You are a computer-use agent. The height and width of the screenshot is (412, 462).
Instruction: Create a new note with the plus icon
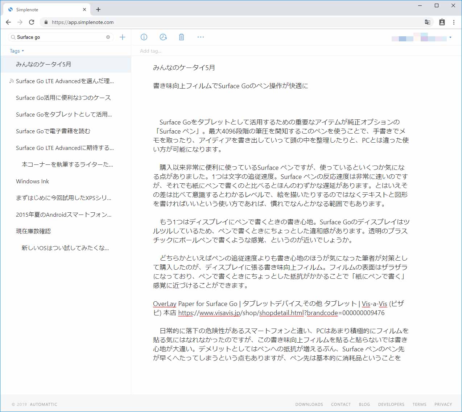(123, 37)
